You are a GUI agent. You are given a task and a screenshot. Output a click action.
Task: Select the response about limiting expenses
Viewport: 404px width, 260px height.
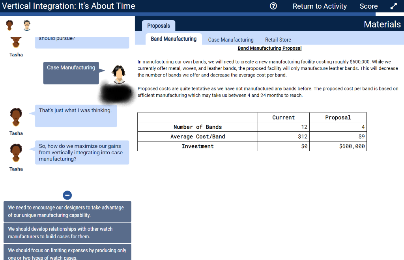click(67, 252)
